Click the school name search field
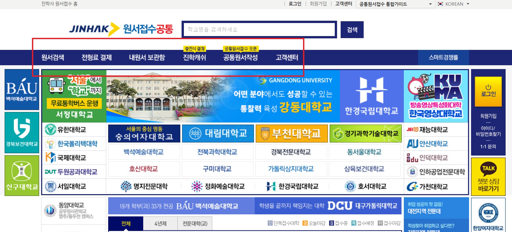 pos(259,30)
